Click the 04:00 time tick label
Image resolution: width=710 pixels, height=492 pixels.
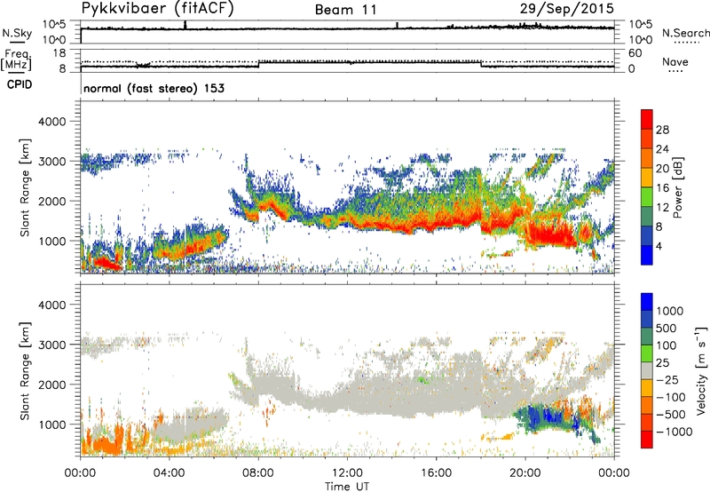pos(170,473)
